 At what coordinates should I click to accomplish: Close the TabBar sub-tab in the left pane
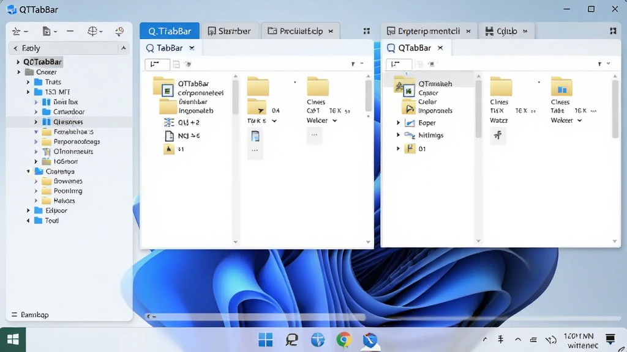(x=192, y=48)
